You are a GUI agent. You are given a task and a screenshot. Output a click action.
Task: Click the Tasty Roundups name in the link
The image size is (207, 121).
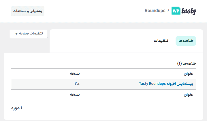coord(152,84)
